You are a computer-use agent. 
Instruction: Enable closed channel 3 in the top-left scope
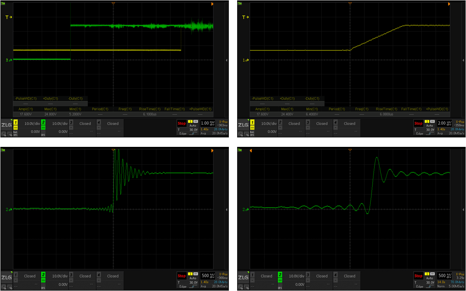pos(71,123)
